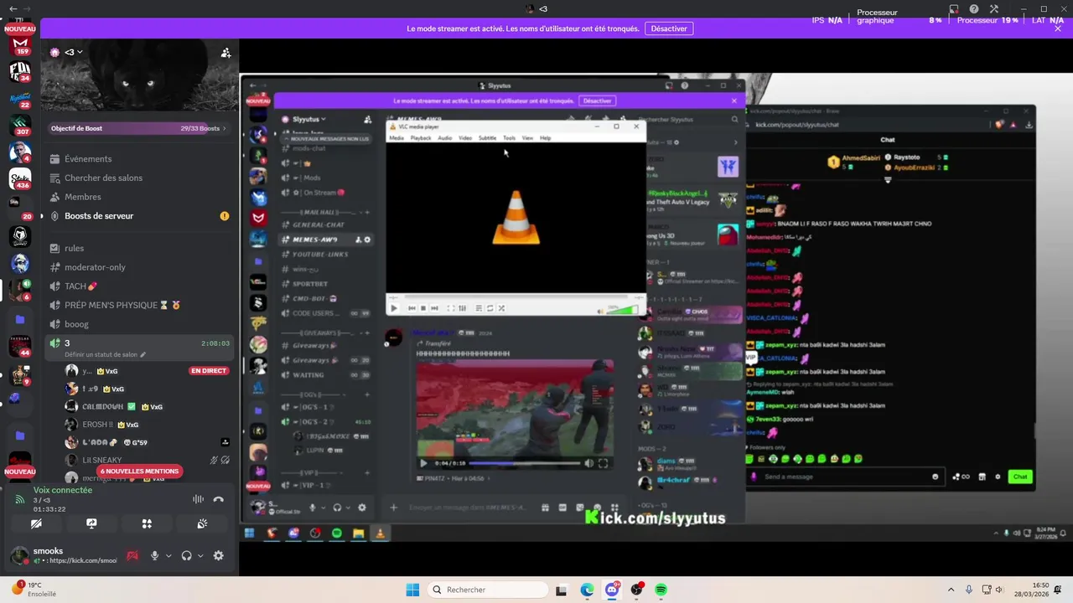Open noise suppression waveform icon
The width and height of the screenshot is (1073, 603).
point(198,499)
